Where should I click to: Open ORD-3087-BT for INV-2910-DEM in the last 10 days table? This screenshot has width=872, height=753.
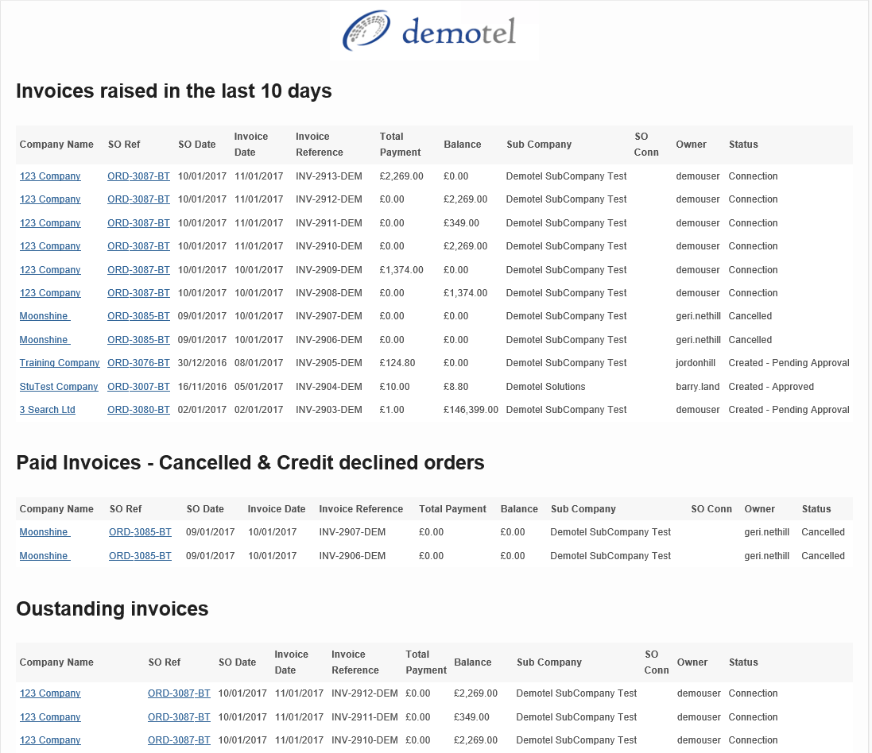pos(138,246)
